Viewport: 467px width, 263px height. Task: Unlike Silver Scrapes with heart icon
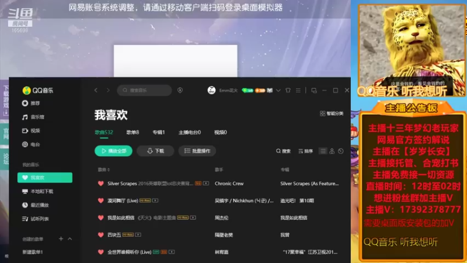pyautogui.click(x=100, y=184)
